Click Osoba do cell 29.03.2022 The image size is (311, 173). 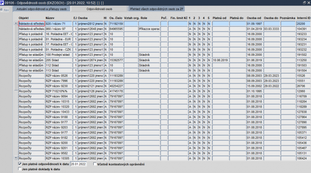tap(271, 86)
